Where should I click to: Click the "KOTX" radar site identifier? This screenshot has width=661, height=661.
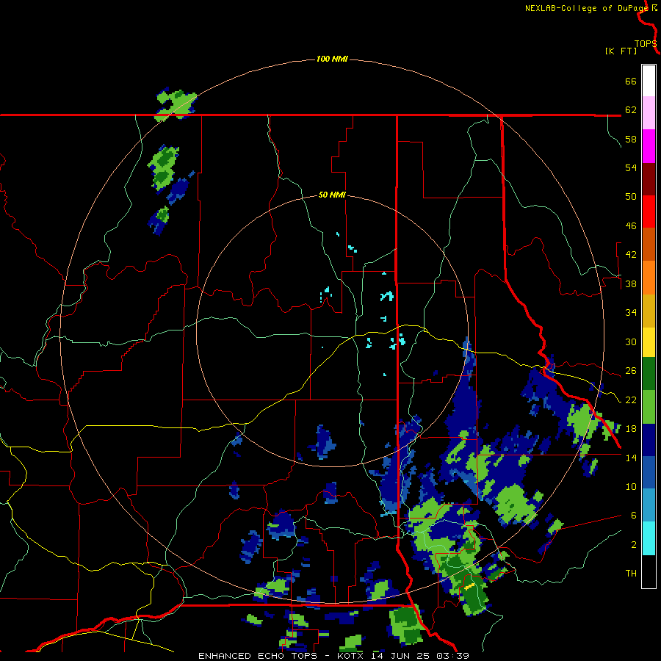pos(350,656)
